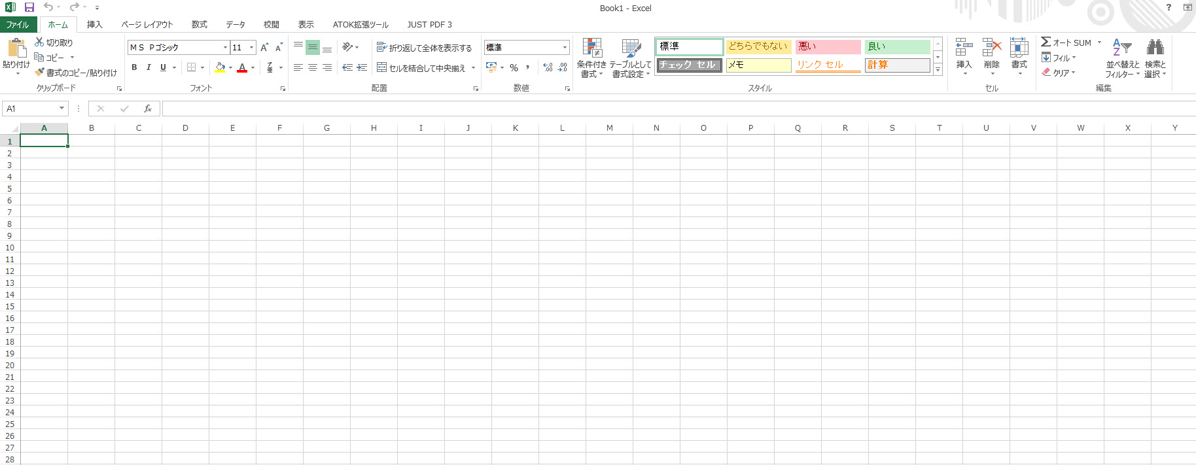Toggle Italic formatting
The width and height of the screenshot is (1196, 465).
[149, 67]
